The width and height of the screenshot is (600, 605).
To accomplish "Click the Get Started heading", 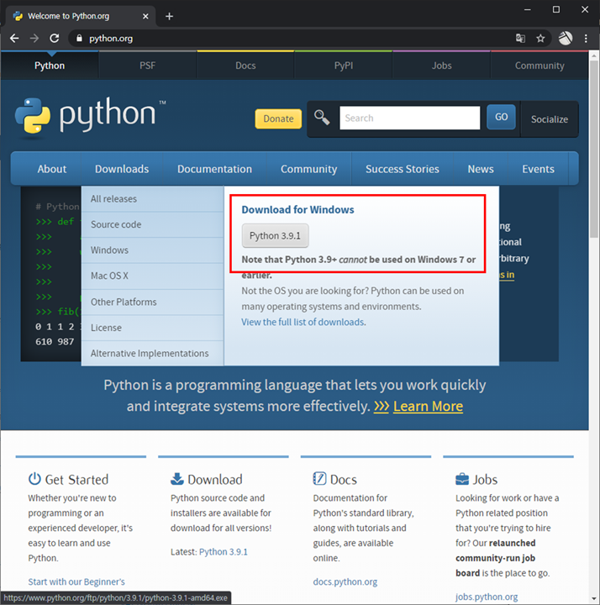I will 76,480.
